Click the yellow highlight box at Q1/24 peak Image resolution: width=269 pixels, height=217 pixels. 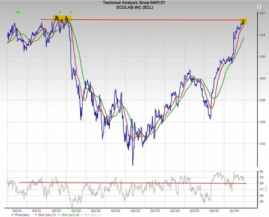(x=244, y=21)
